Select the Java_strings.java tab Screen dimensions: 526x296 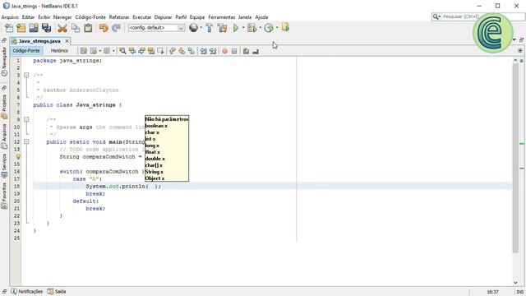39,41
